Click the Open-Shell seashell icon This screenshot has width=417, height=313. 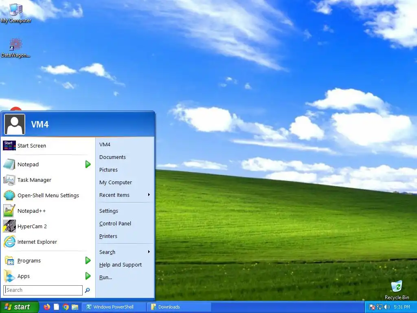pyautogui.click(x=9, y=195)
